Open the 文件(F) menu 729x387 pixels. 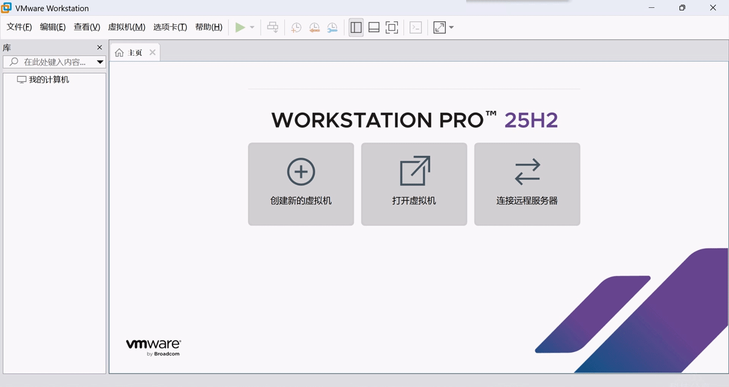(19, 27)
